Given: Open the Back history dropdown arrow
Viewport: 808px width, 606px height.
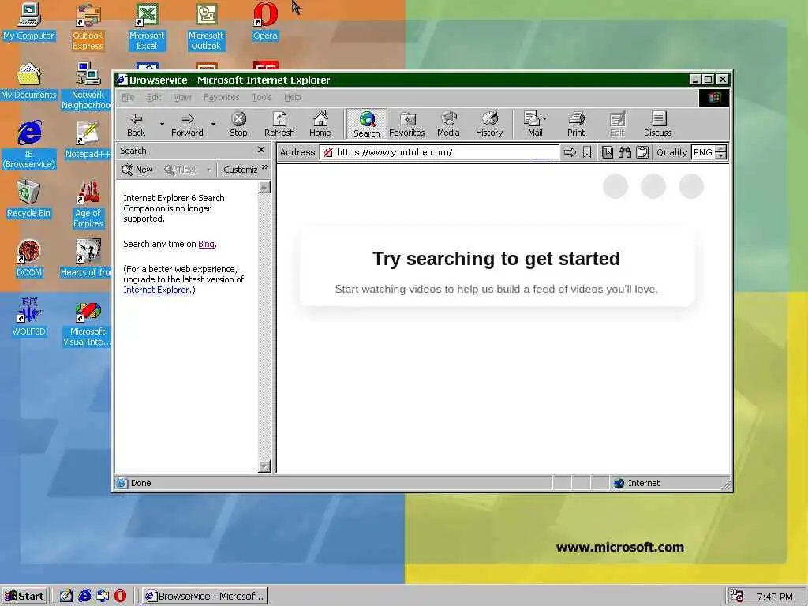Looking at the screenshot, I should (162, 124).
